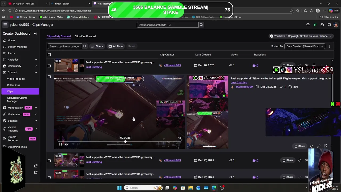The image size is (341, 192).
Task: Open File Explorer from the taskbar
Action: [190, 188]
